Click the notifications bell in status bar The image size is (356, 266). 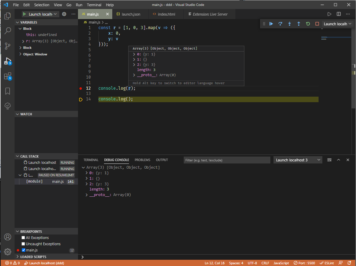point(349,263)
